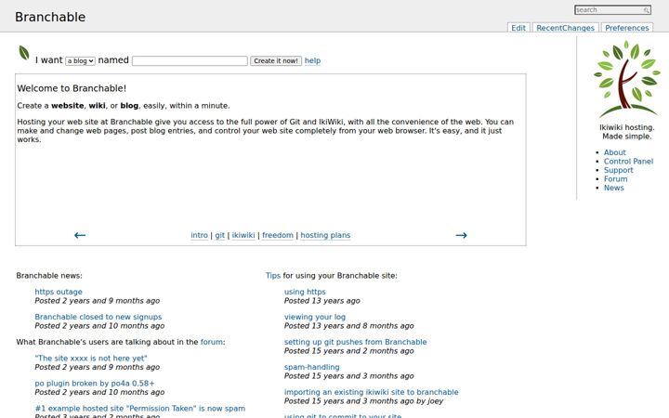
Task: Click 'Posted 13 years ago' text
Action: (x=322, y=301)
